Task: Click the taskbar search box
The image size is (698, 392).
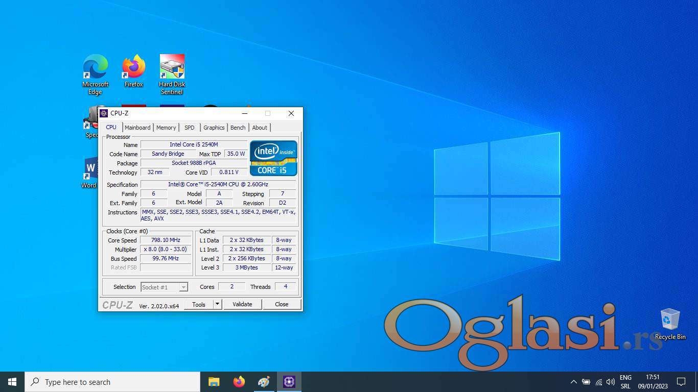Action: [112, 382]
